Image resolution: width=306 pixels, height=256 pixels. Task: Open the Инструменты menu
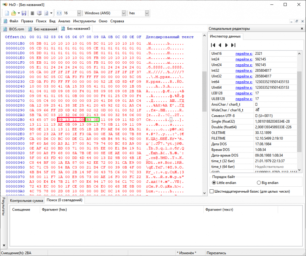(x=84, y=21)
